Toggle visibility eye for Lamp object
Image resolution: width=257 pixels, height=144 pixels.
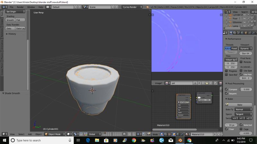click(x=244, y=26)
